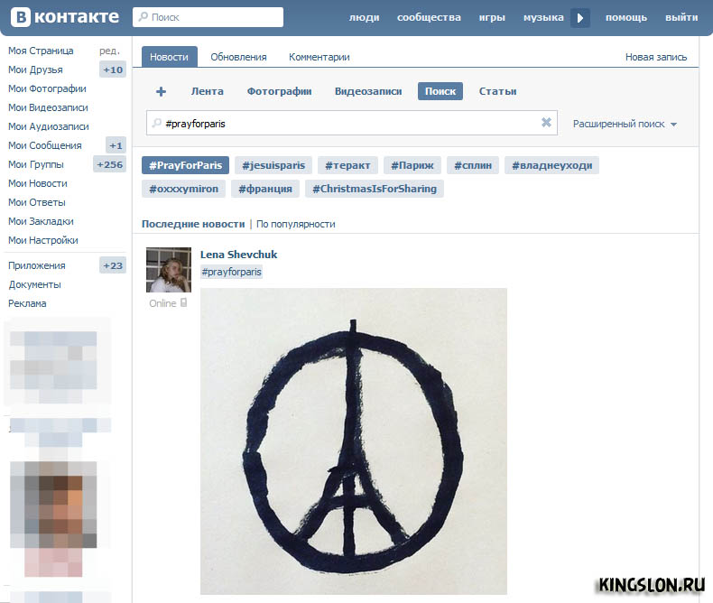Viewport: 713px width, 603px height.
Task: Open люди in header menu
Action: (365, 17)
